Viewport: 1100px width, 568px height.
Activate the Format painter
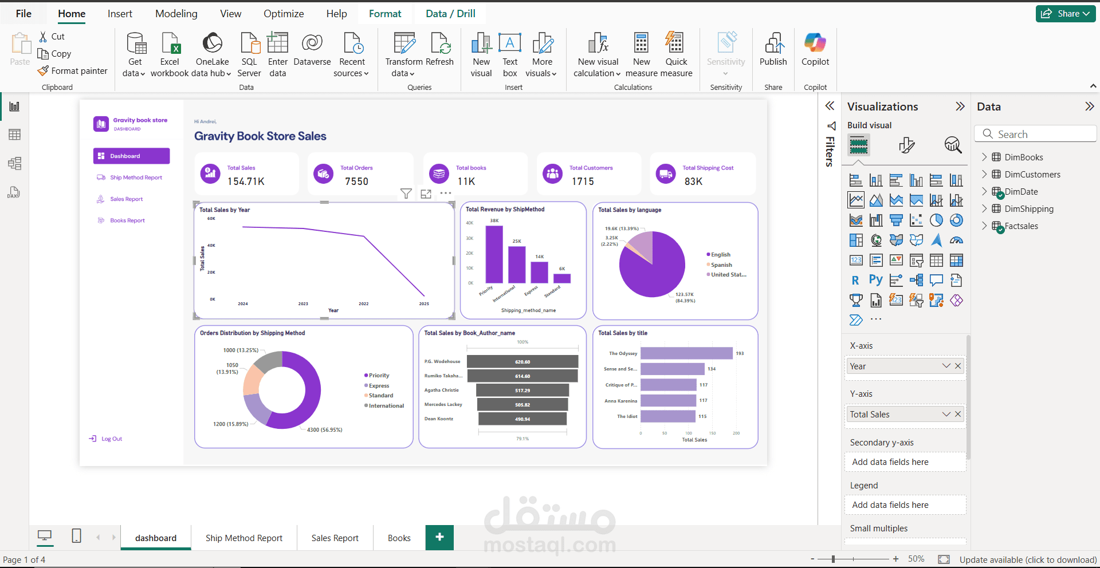pyautogui.click(x=73, y=71)
